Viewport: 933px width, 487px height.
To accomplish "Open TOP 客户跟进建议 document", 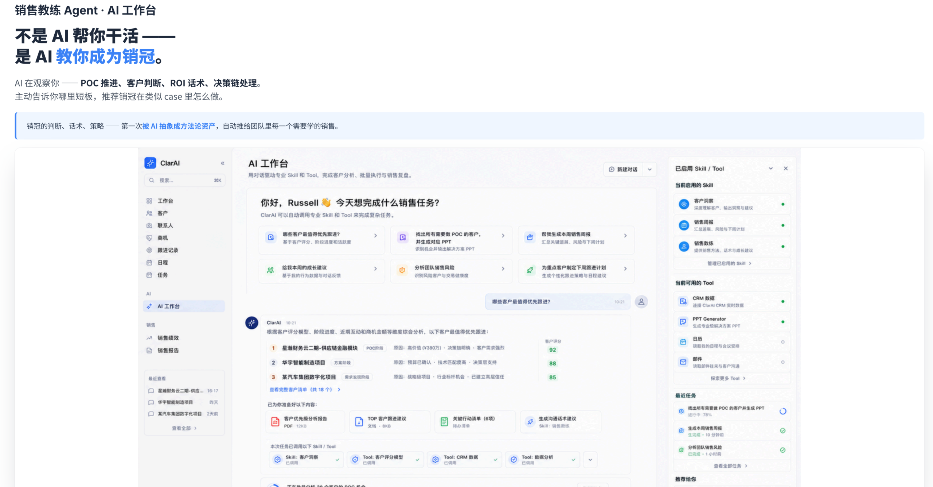I will [390, 422].
